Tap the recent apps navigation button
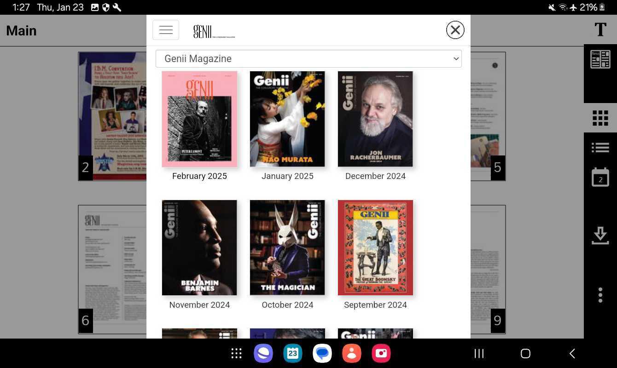Image resolution: width=617 pixels, height=368 pixels. coord(479,353)
